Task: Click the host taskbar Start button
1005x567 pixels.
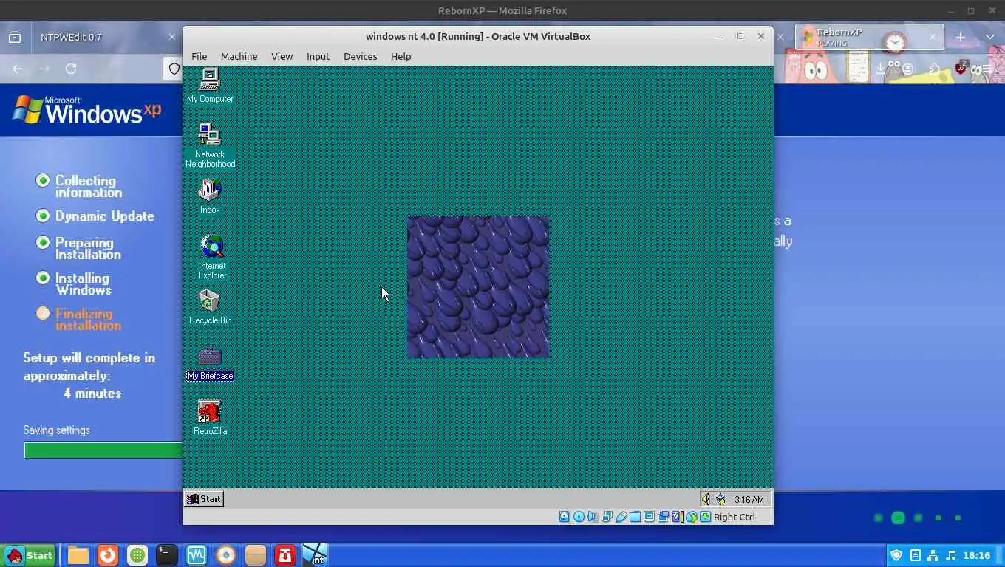Action: [30, 555]
